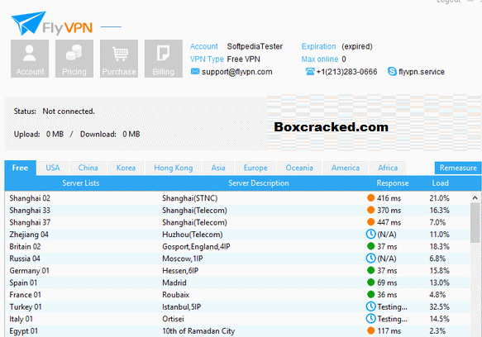Switch to the Europe tab
Viewport: 482px width, 337px height.
pyautogui.click(x=255, y=168)
